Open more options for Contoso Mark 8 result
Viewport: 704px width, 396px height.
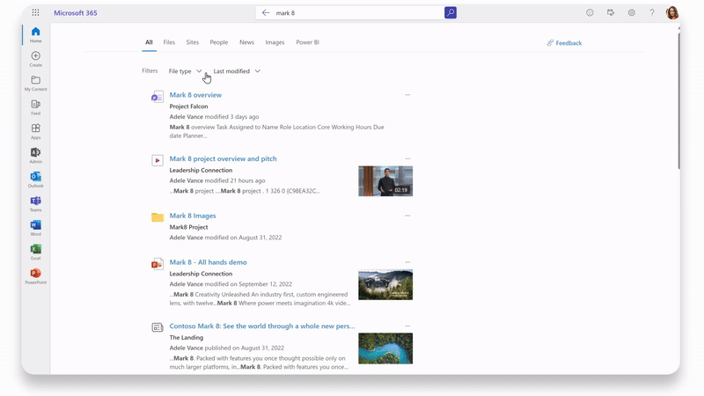click(407, 326)
